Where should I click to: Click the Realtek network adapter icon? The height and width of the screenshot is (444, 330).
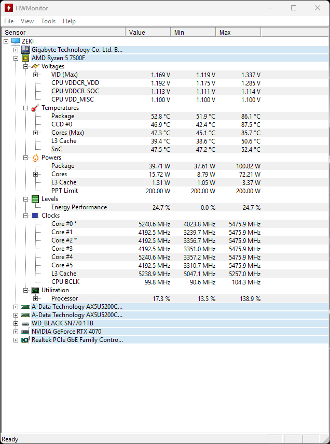pos(25,340)
